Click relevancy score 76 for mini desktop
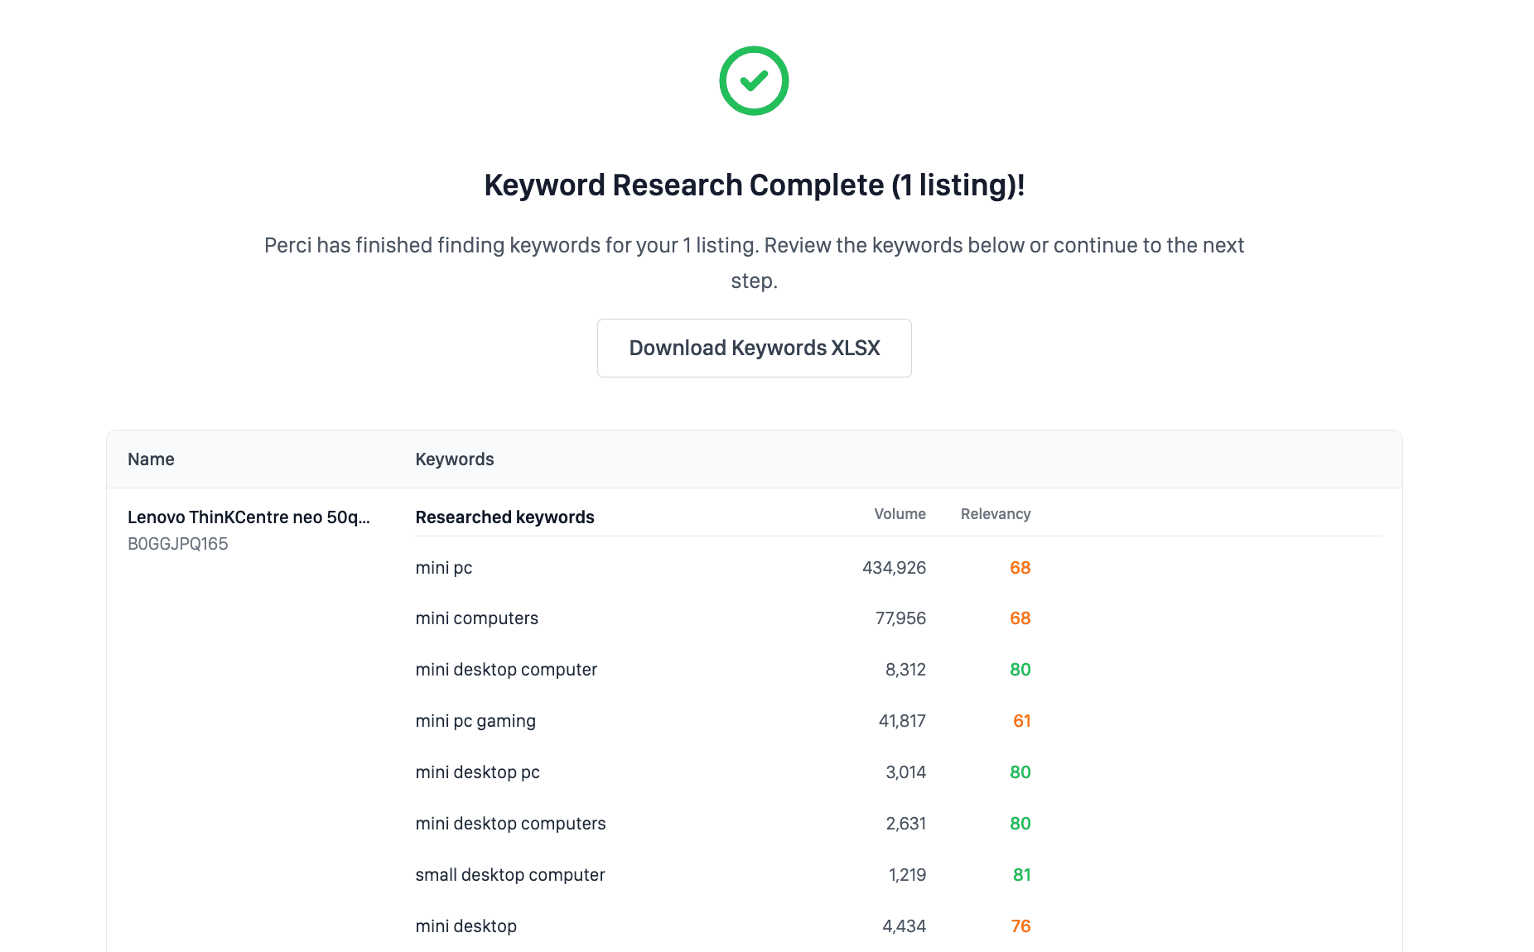Viewport: 1534px width, 952px height. point(1020,926)
